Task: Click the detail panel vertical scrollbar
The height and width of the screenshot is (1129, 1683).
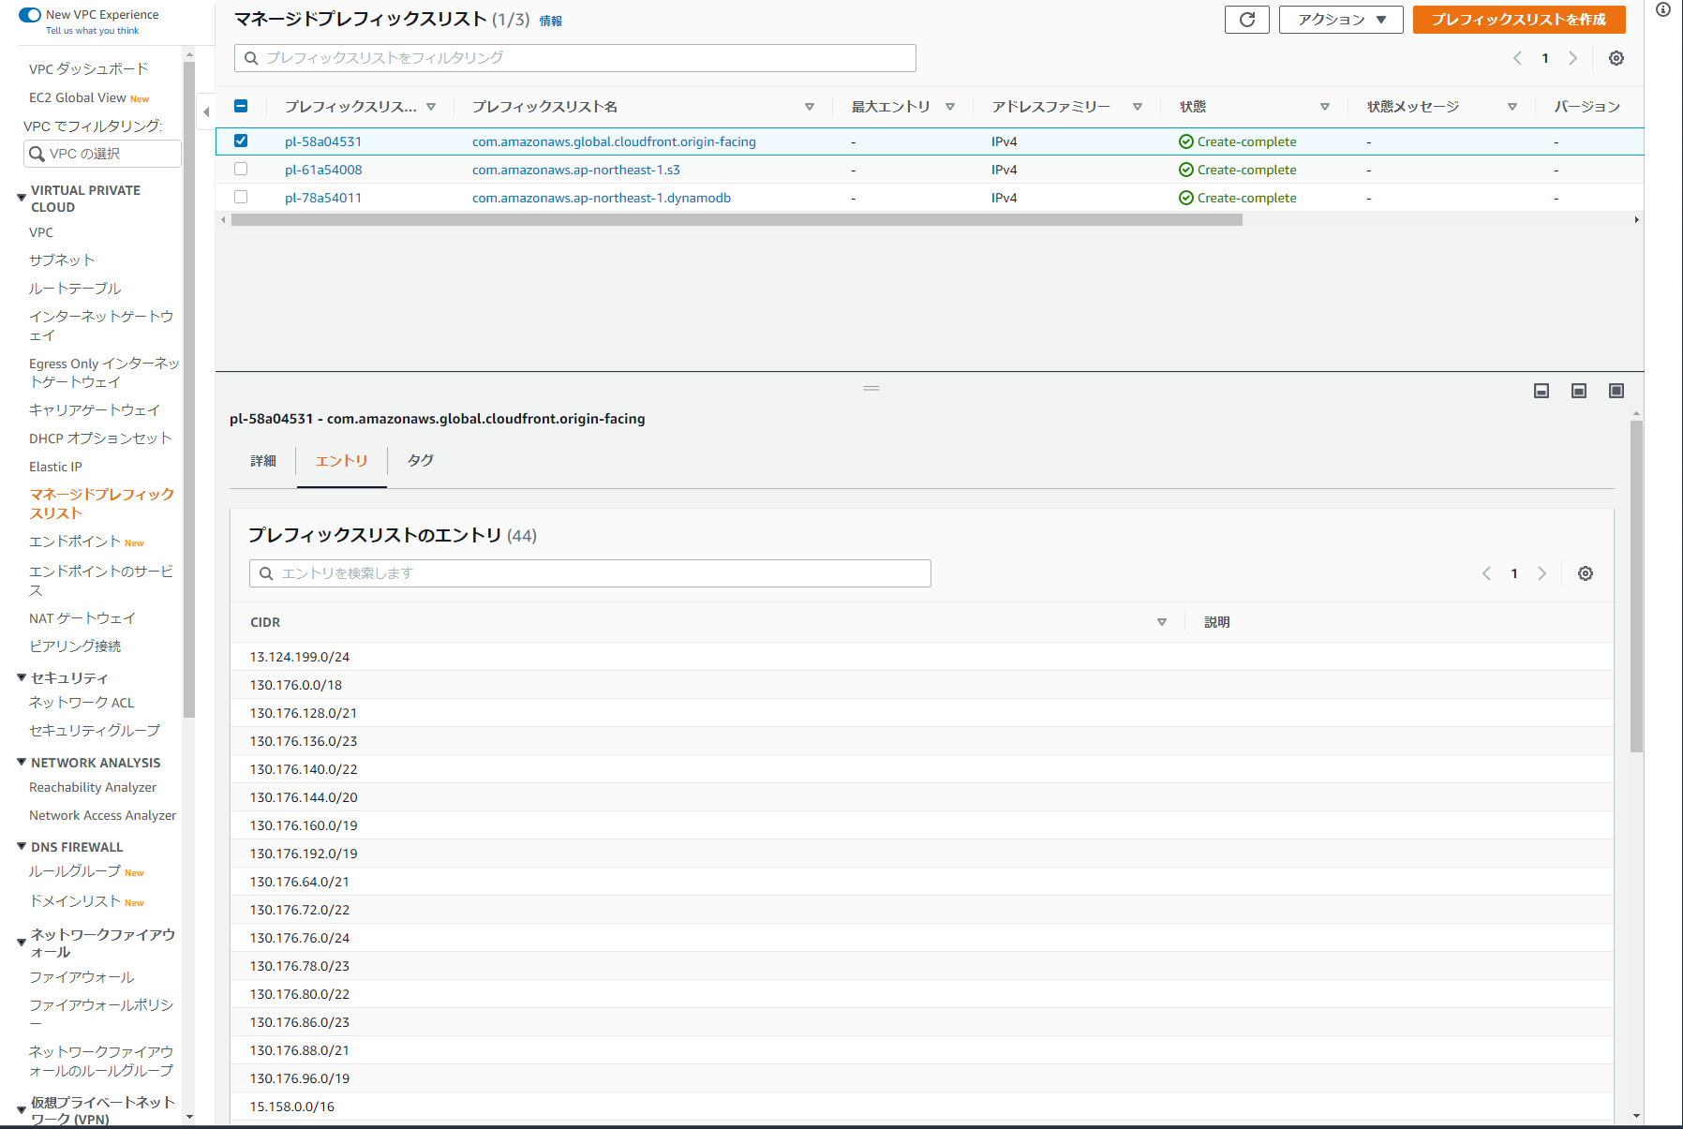Action: click(1636, 587)
